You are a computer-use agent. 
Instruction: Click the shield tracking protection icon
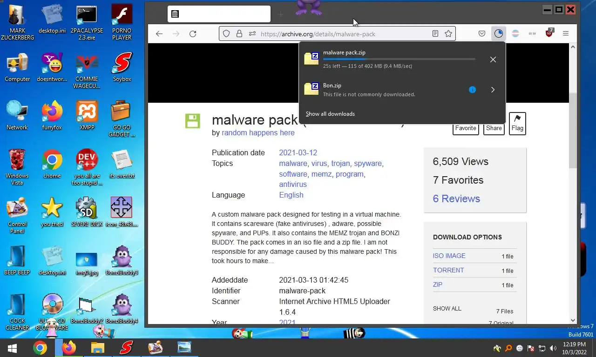[226, 33]
